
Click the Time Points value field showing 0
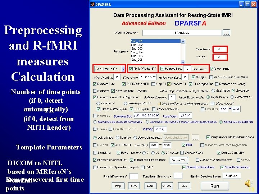point(220,49)
